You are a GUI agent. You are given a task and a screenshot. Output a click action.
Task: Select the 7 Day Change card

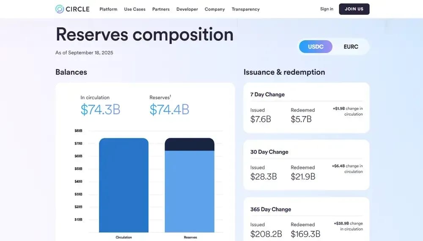click(x=306, y=108)
